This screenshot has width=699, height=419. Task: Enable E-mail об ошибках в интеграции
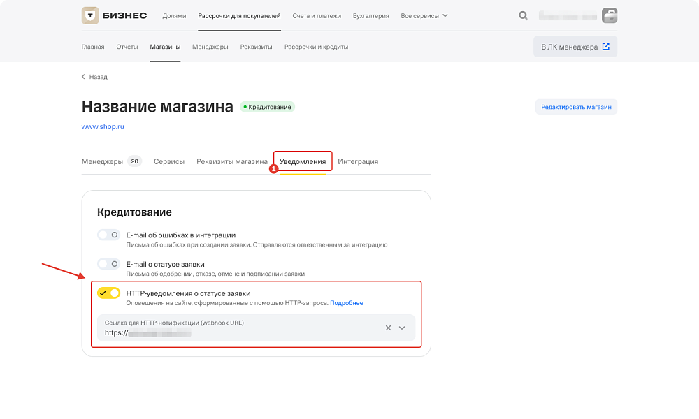point(109,235)
